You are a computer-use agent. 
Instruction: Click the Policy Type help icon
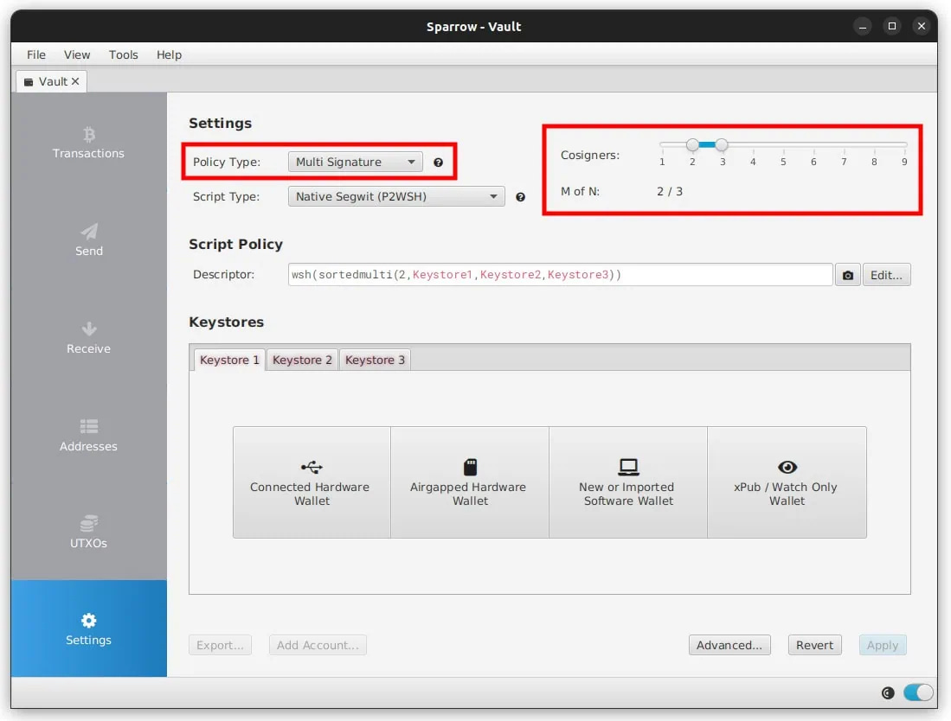[438, 163]
